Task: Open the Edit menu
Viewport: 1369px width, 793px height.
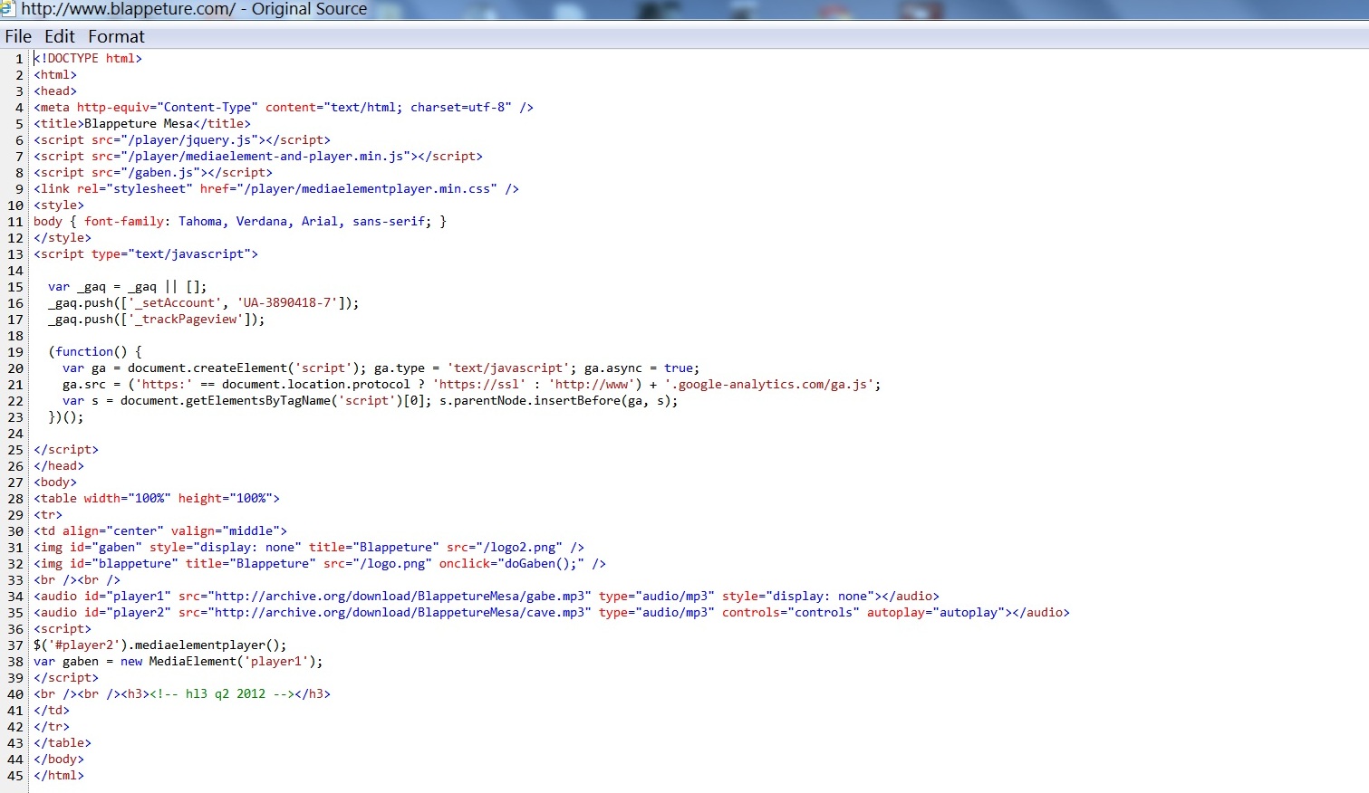Action: [60, 36]
